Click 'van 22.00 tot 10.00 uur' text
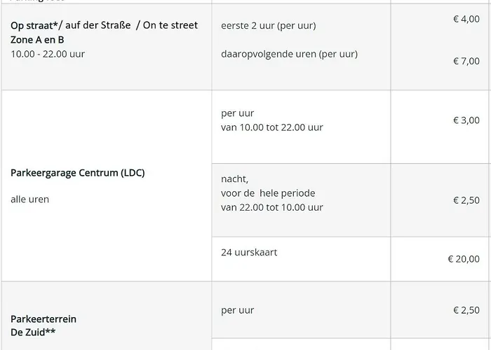 coord(271,207)
